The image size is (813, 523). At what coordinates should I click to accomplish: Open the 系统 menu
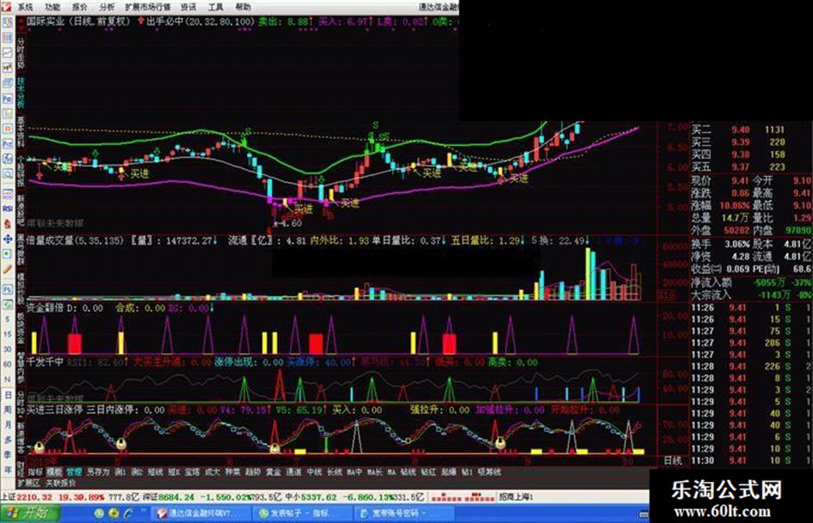tap(24, 7)
